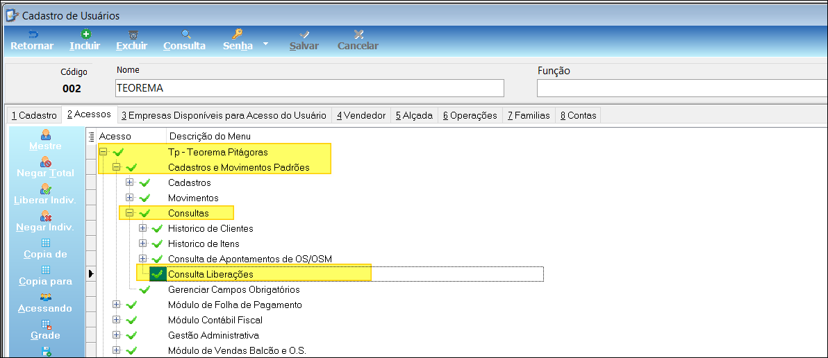Expand Consulta de Apontamentos de OS/OSM node
The width and height of the screenshot is (828, 358).
(142, 258)
